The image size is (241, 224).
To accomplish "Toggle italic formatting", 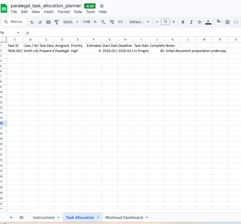I will (191, 22).
